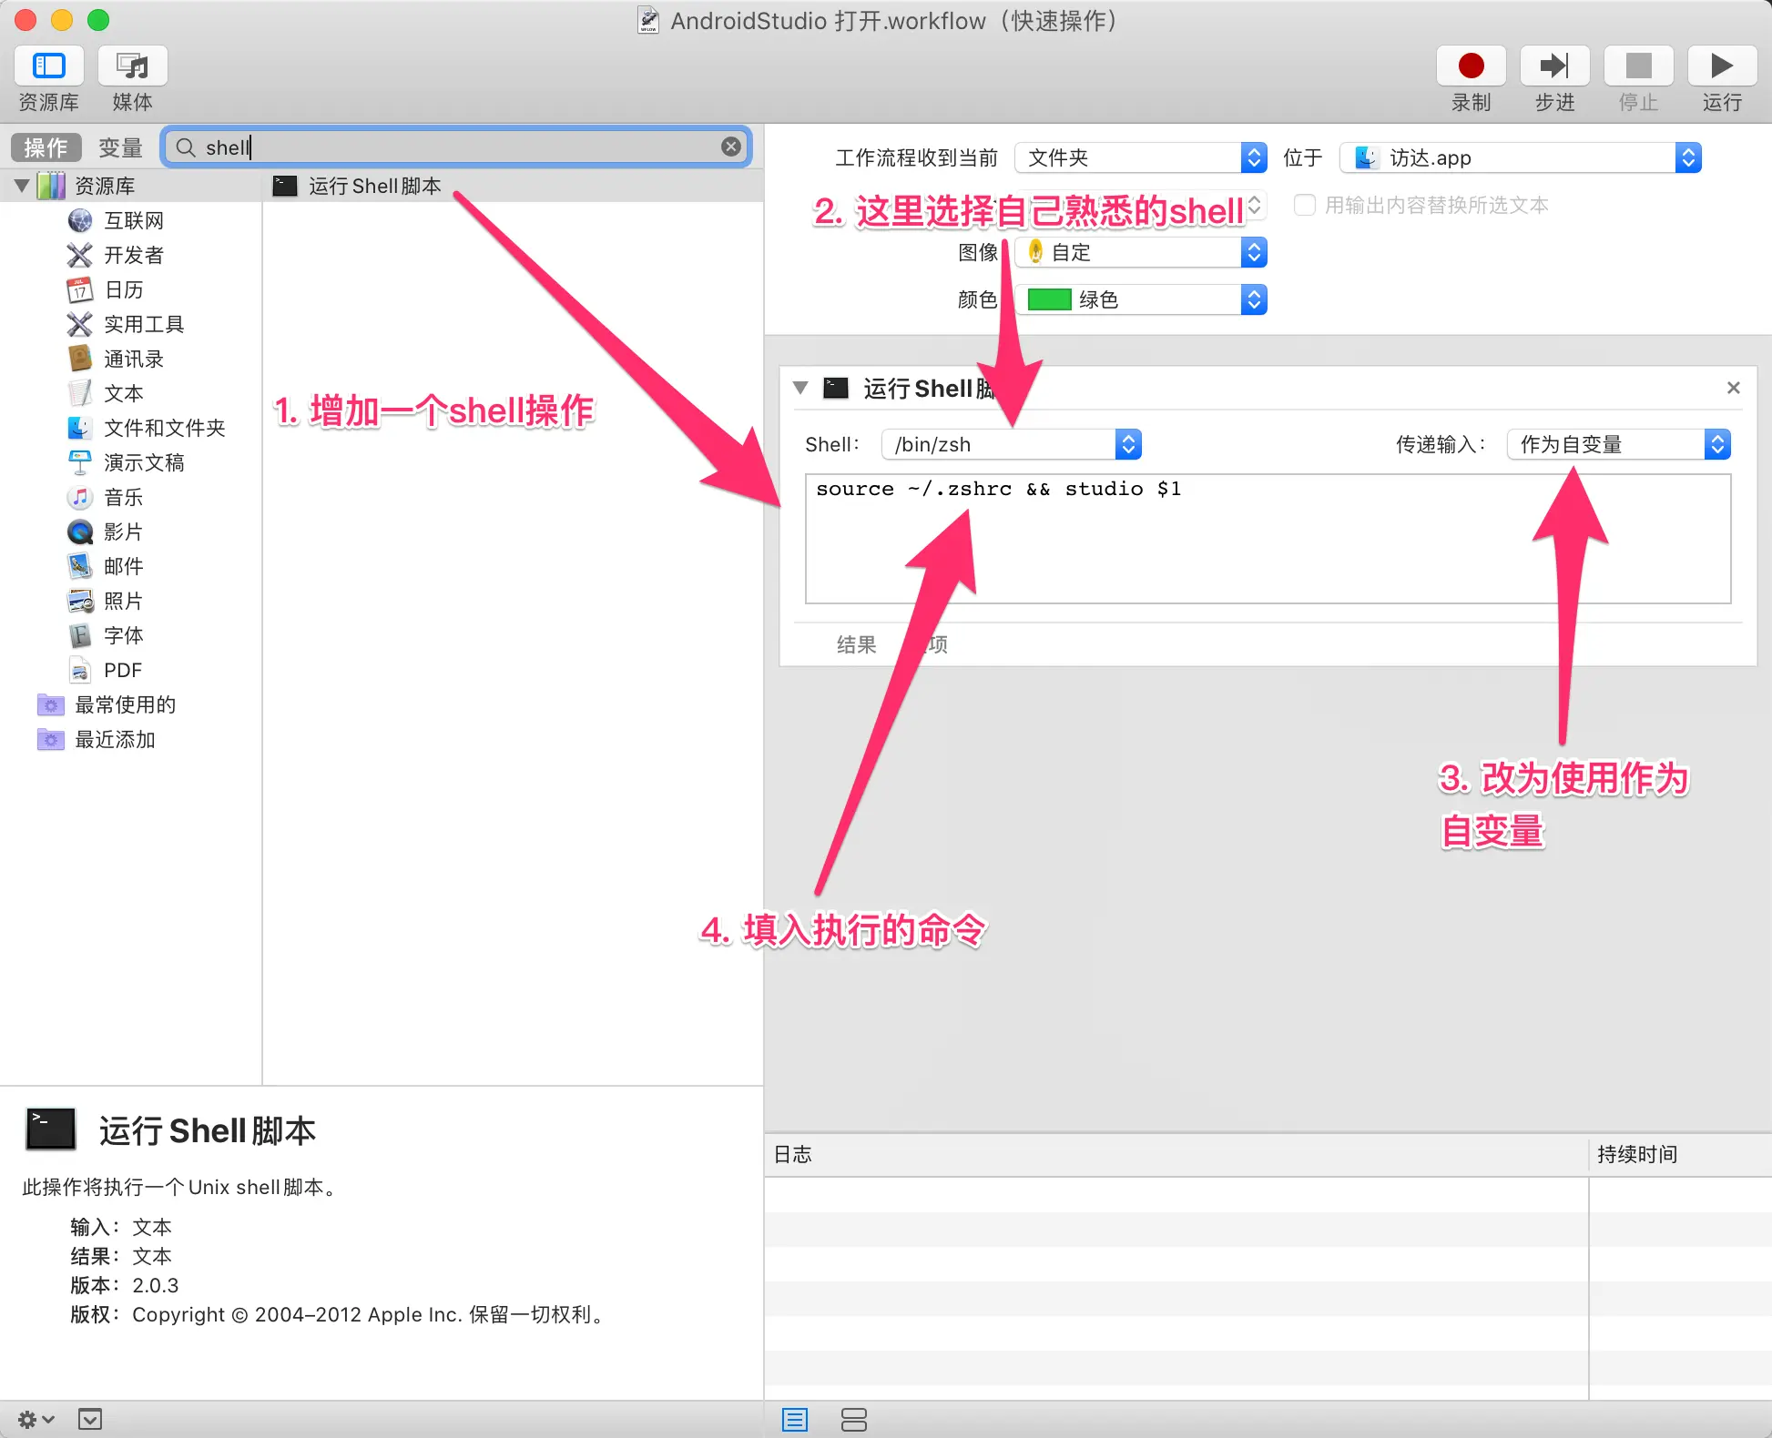Open the Media (媒体) browser icon
Screen dimensions: 1772x1438
133,66
